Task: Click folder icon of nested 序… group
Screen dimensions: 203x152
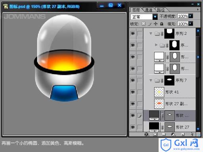Action: pyautogui.click(x=162, y=46)
